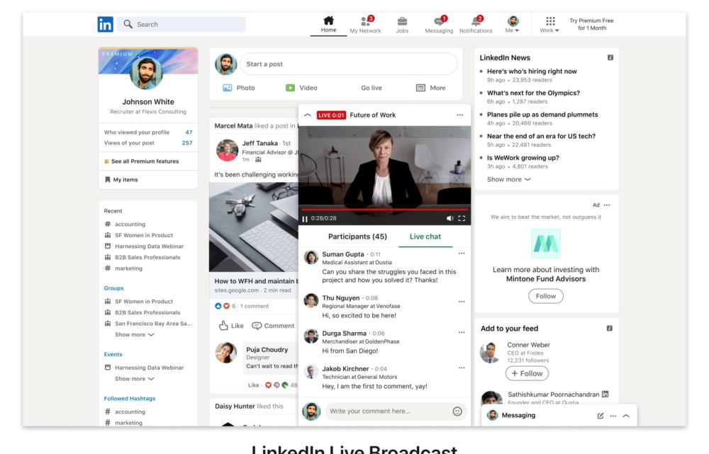Viewport: 709px width, 454px height.
Task: Open Johnson White profile photo
Action: pyautogui.click(x=146, y=73)
